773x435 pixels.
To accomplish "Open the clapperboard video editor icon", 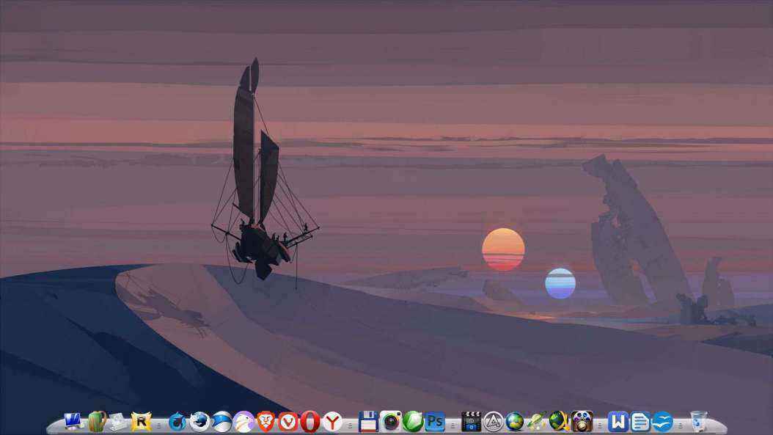I will 471,422.
